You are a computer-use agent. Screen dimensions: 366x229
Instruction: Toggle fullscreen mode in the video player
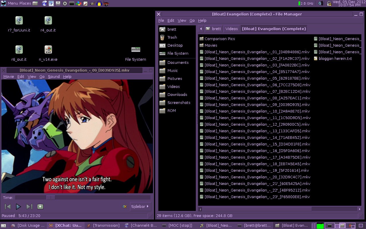pyautogui.click(x=40, y=206)
